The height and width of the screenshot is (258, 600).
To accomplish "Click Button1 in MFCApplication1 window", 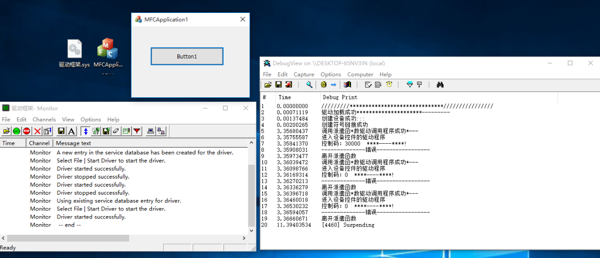I will (x=187, y=56).
